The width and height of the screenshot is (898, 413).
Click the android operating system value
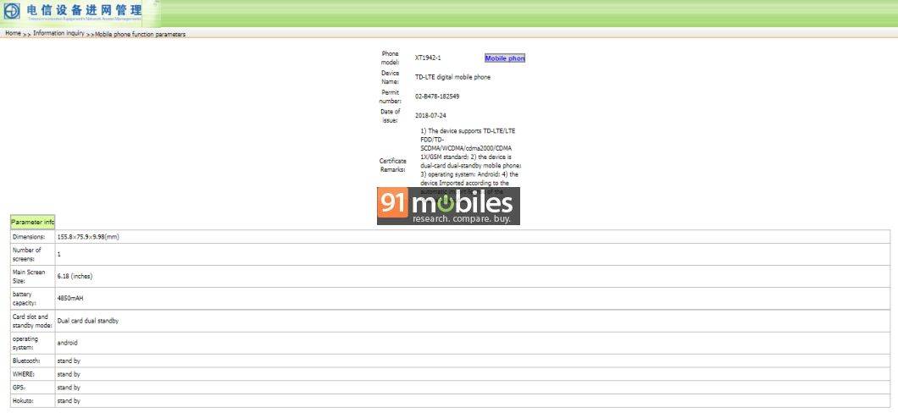coord(68,343)
